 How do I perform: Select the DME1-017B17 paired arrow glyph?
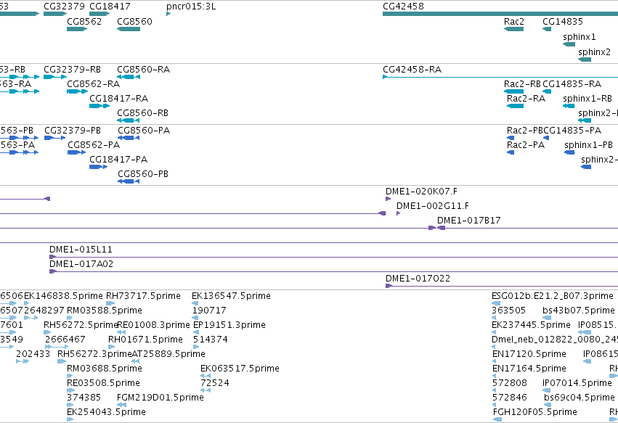(x=437, y=228)
